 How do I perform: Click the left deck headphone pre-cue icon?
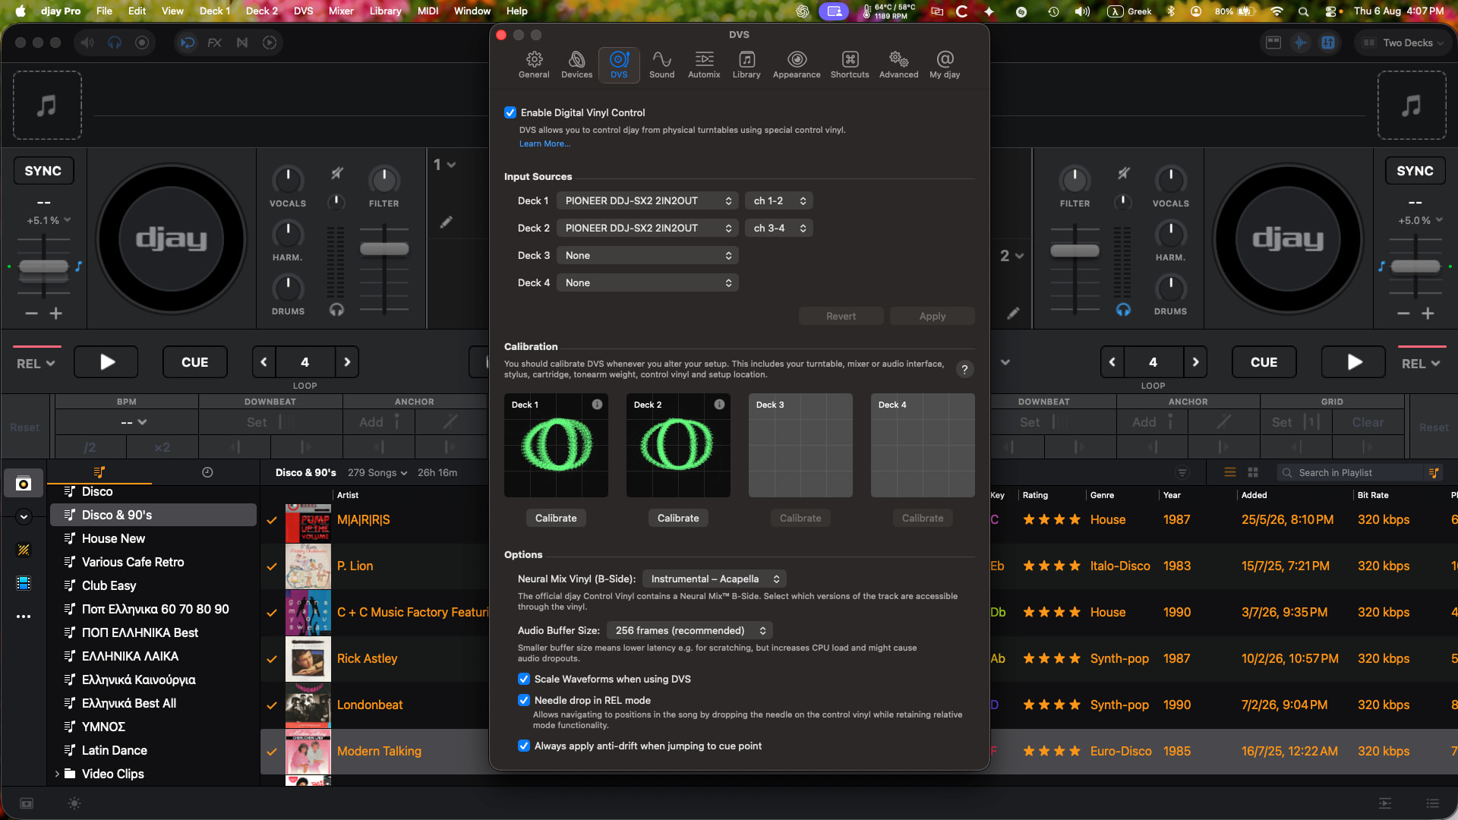click(x=336, y=310)
